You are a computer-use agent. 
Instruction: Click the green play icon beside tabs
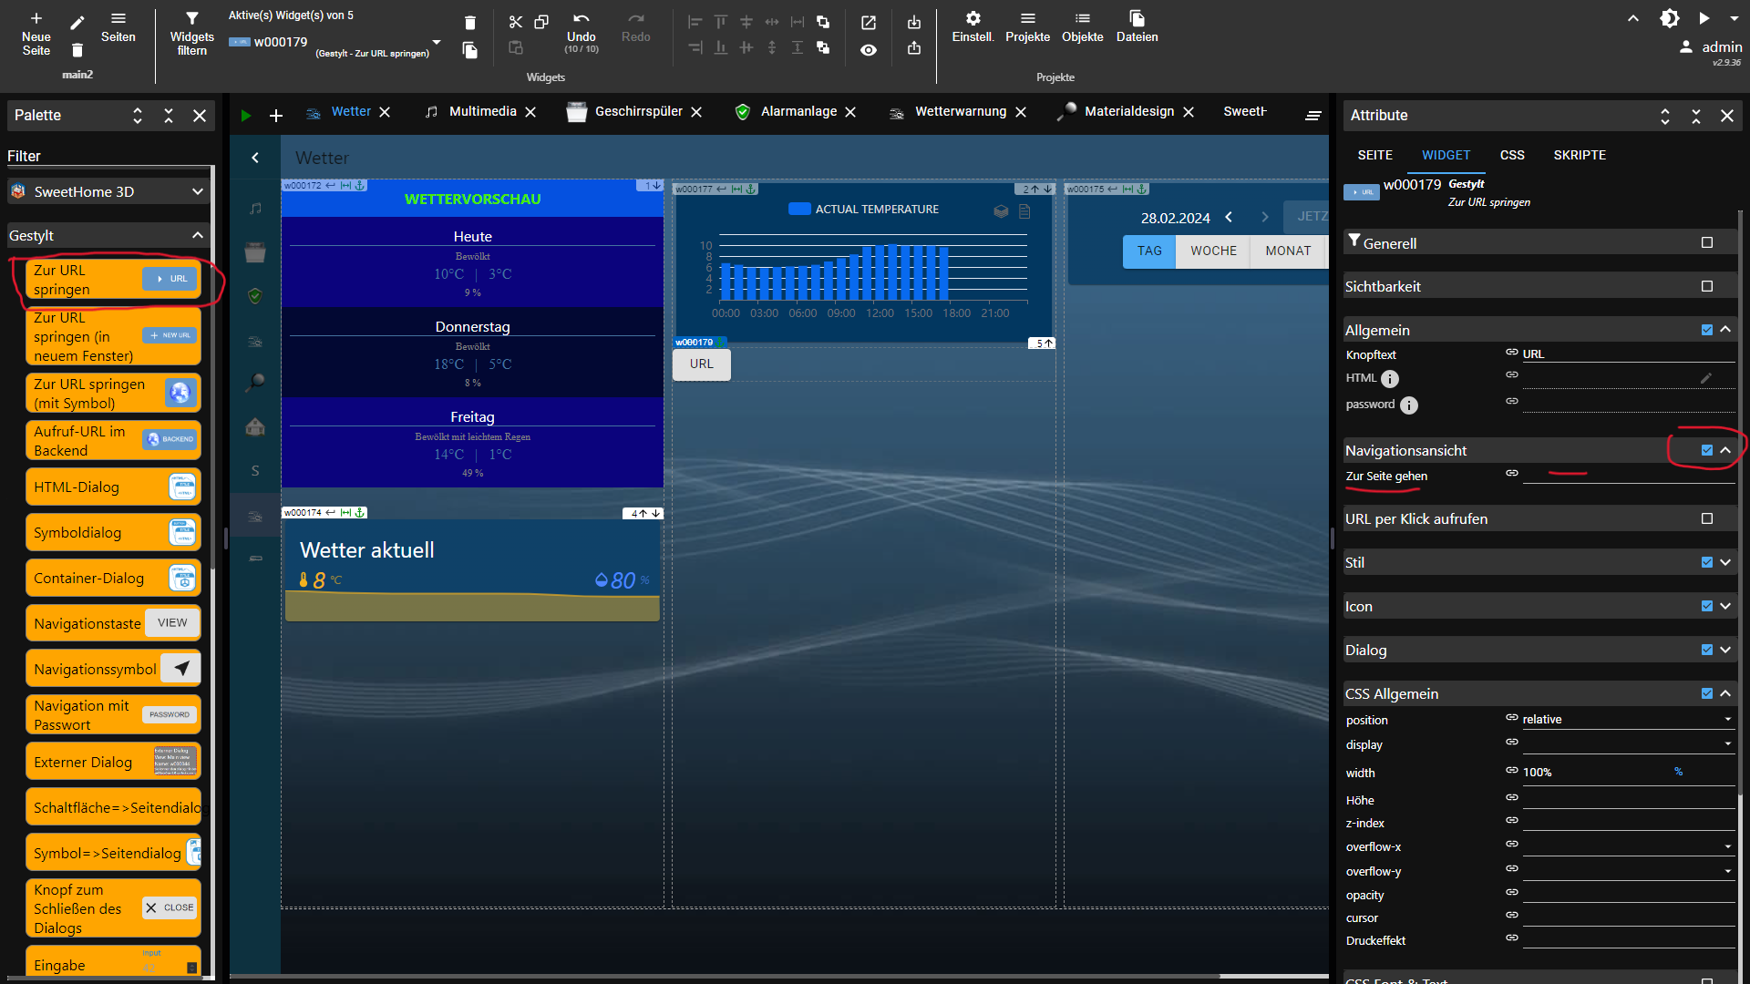tap(245, 116)
